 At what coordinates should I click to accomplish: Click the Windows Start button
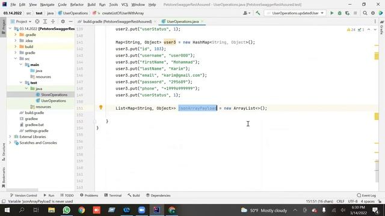tap(7, 210)
